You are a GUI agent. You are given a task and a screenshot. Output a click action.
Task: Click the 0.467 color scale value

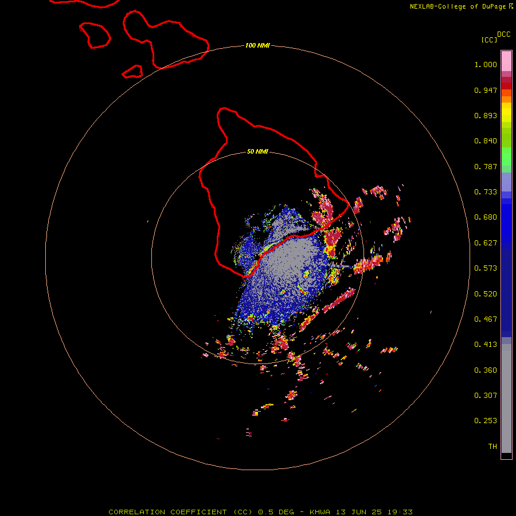tap(486, 319)
